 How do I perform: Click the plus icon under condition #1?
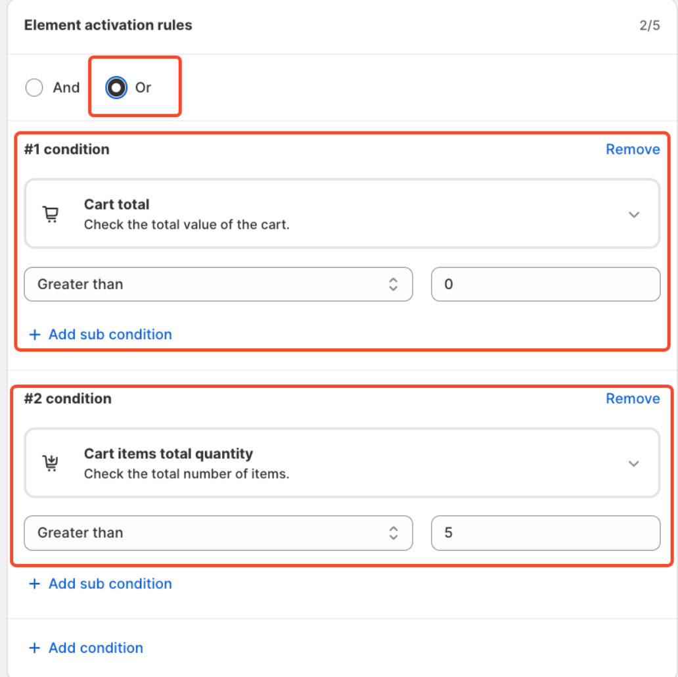click(x=35, y=335)
